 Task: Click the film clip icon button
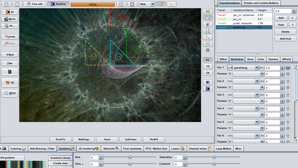[10, 72]
